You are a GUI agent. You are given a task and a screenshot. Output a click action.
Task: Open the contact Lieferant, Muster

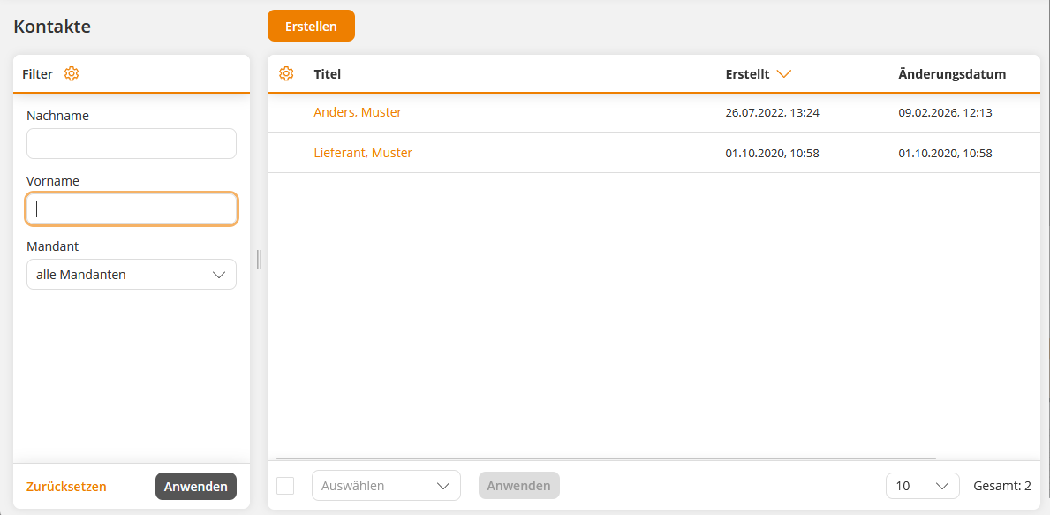click(x=363, y=153)
